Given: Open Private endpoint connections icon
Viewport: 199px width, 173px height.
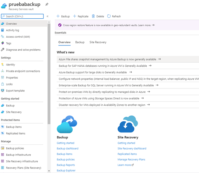Looking at the screenshot, I should [x=2, y=71].
